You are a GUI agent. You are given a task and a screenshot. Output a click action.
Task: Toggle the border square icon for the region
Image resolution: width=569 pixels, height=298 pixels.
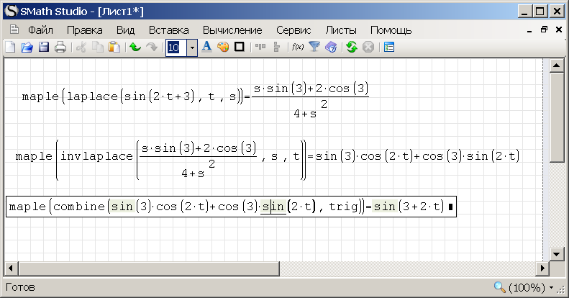point(239,48)
